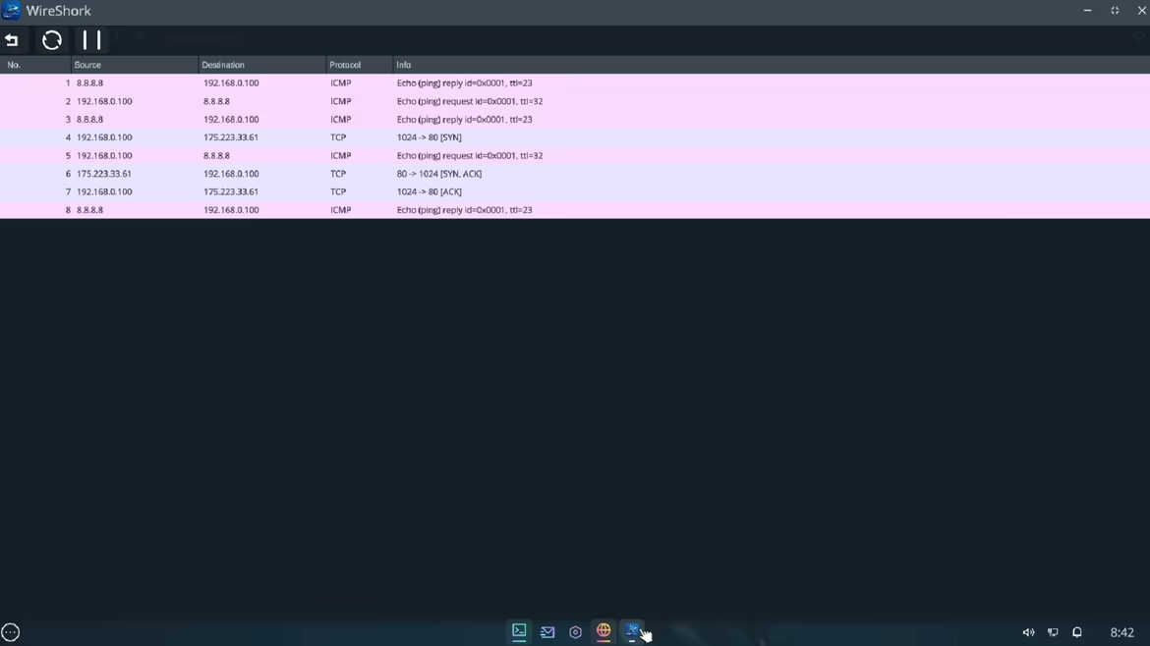Sort by the Protocol column header
This screenshot has width=1150, height=646.
[x=360, y=65]
